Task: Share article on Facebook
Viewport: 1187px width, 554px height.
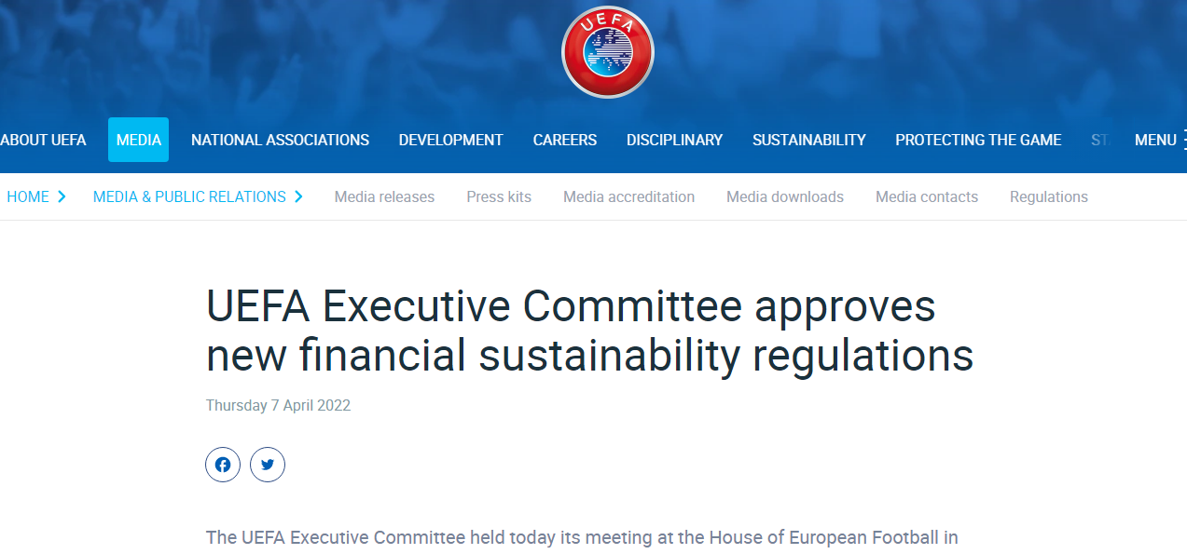Action: [223, 465]
